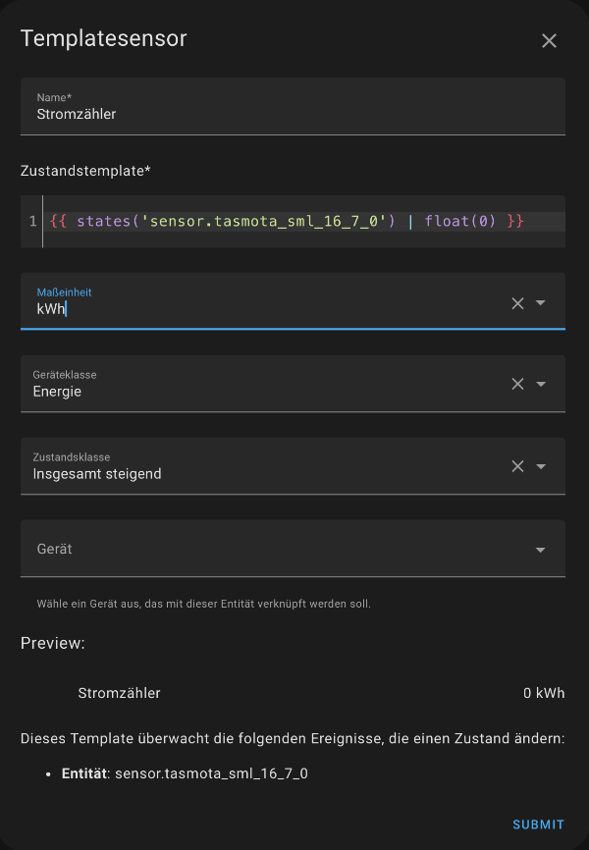Image resolution: width=589 pixels, height=850 pixels.
Task: Place cursor in the Maßeinheit kWh text
Action: (x=46, y=311)
